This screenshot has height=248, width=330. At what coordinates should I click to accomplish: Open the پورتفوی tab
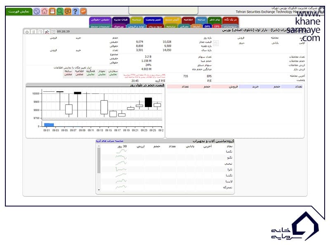tap(119, 26)
